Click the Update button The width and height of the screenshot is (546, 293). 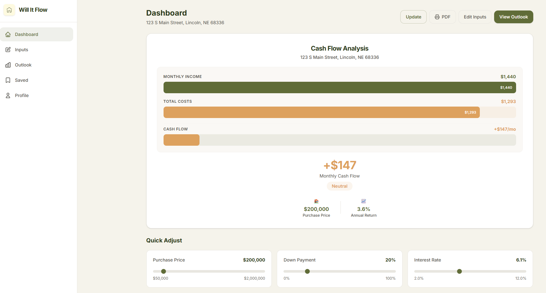pos(413,17)
